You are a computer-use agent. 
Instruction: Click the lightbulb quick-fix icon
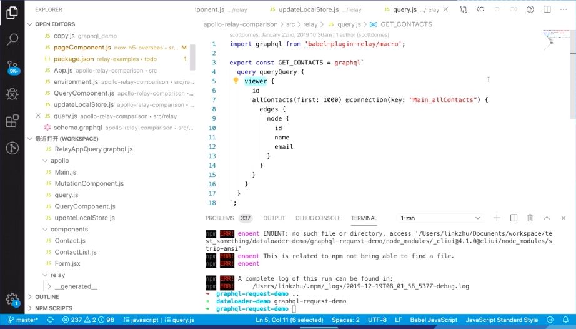tap(236, 81)
